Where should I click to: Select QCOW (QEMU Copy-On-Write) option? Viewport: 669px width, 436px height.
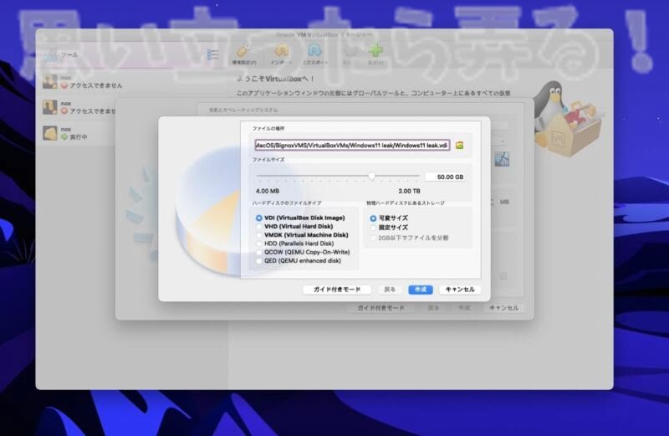(x=303, y=252)
